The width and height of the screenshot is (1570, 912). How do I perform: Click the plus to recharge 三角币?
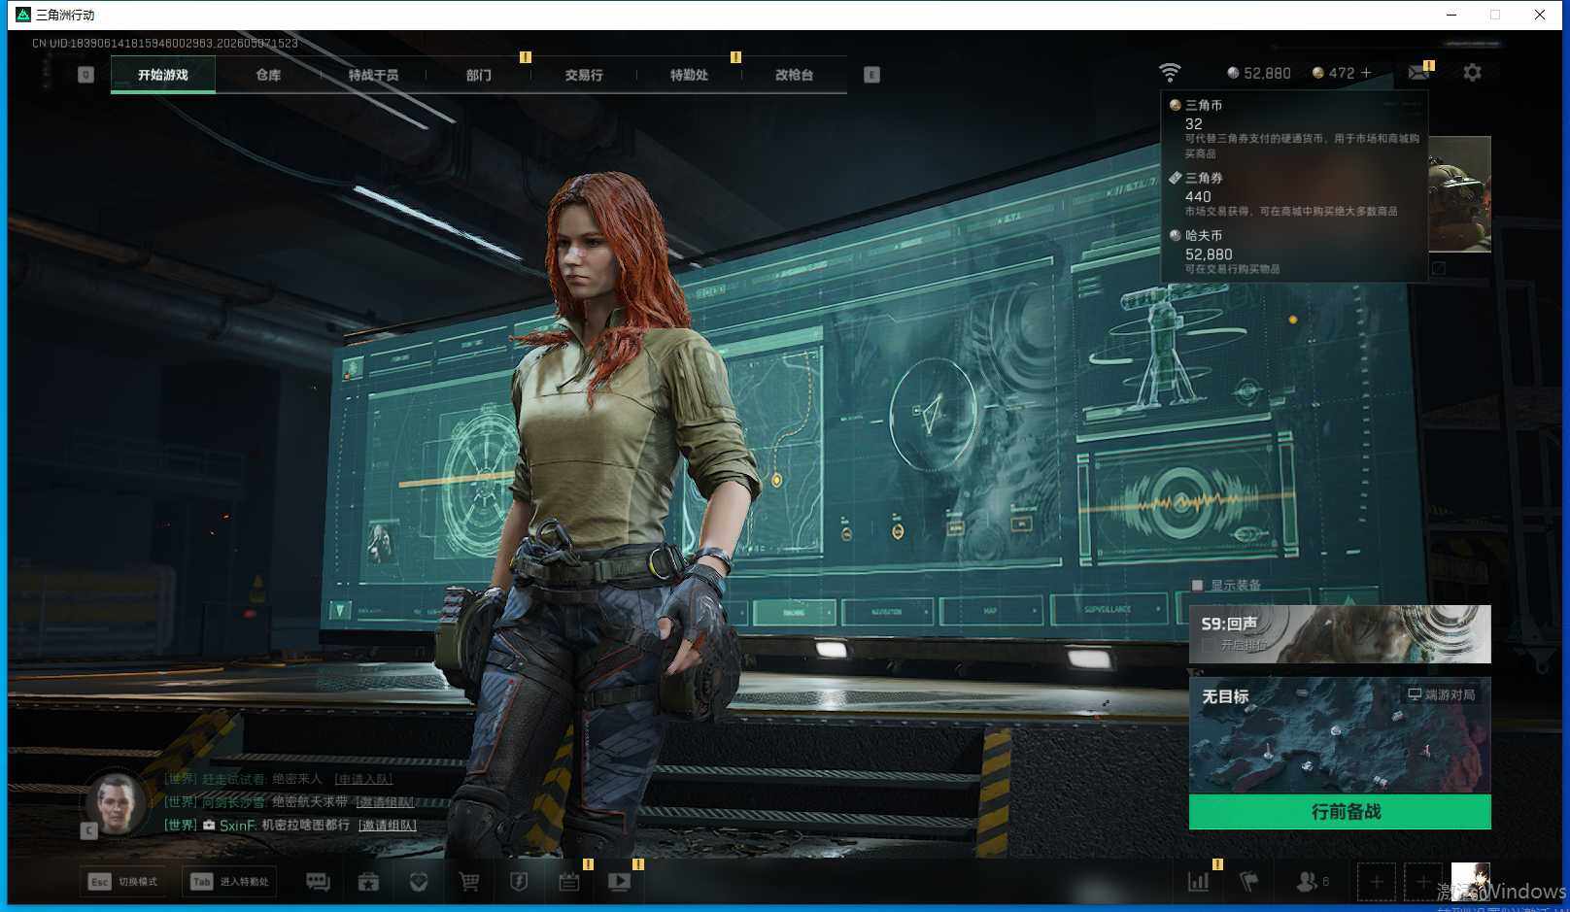tap(1366, 73)
